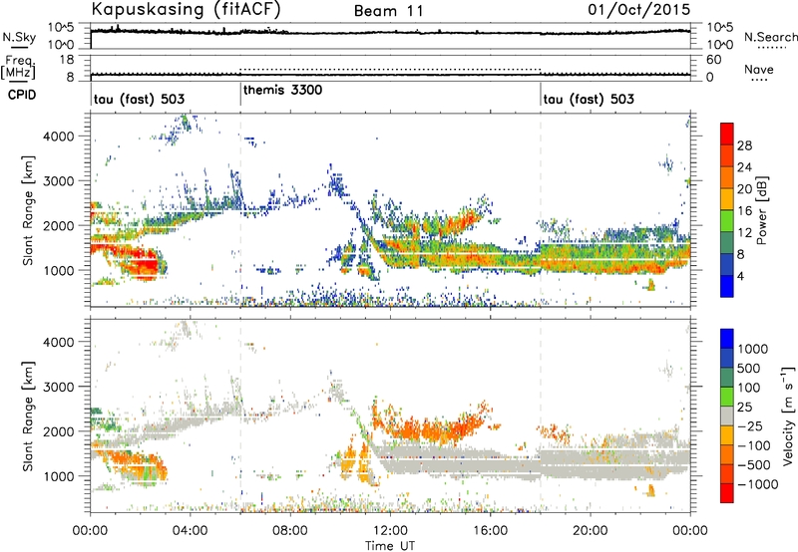
Task: Click Slant Range [km] label of power panel
Action: click(x=28, y=210)
